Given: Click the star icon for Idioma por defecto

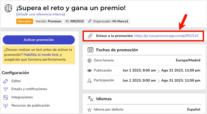Looking at the screenshot, I should click(x=89, y=110).
